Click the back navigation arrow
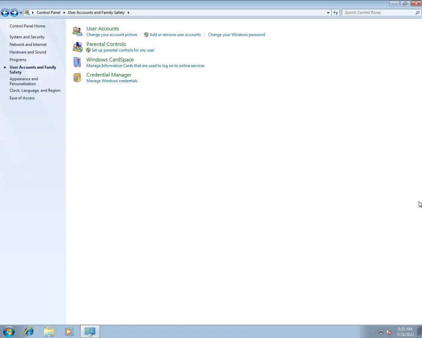Image resolution: width=422 pixels, height=338 pixels. click(x=5, y=13)
